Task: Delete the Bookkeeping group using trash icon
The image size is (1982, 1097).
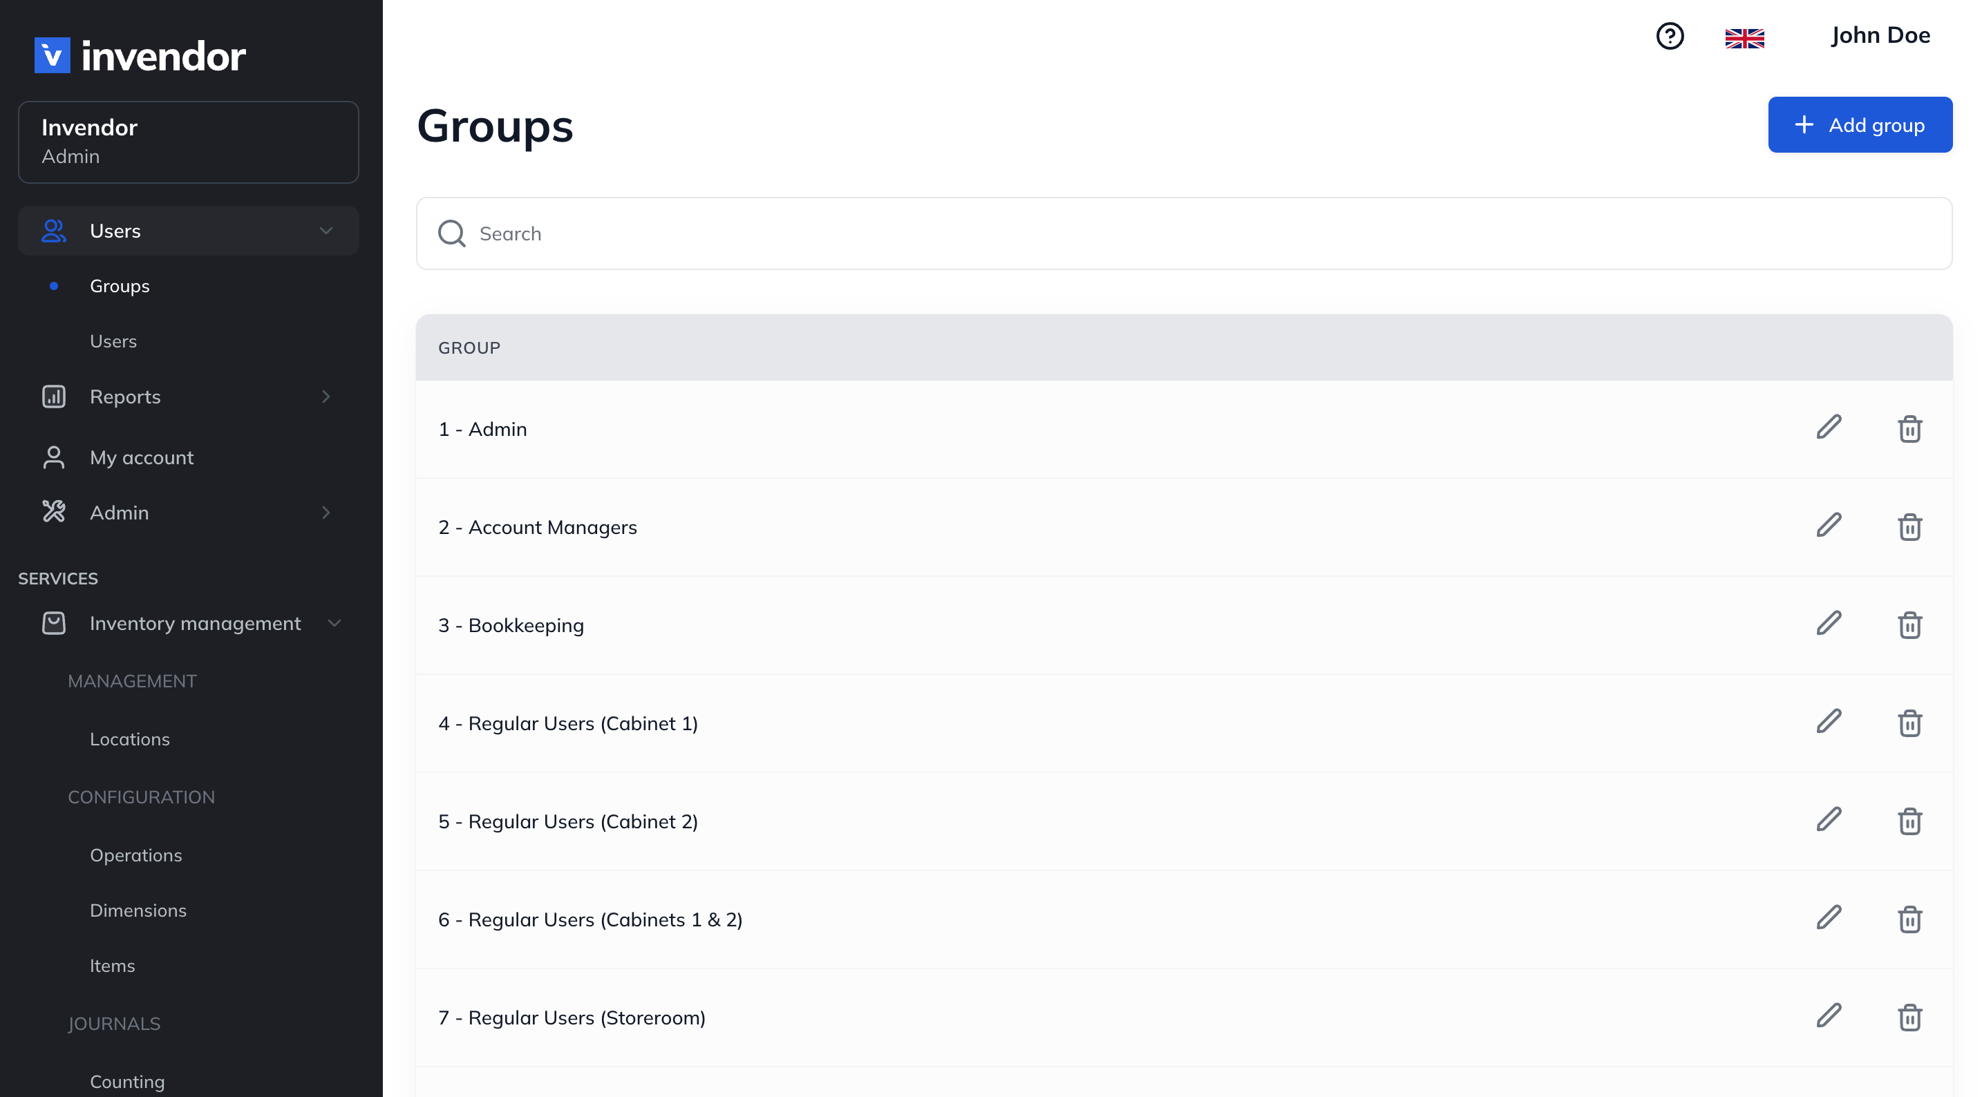Action: coord(1909,624)
